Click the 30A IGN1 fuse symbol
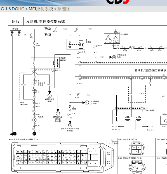The width and height of the screenshot is (167, 174). click(48, 29)
